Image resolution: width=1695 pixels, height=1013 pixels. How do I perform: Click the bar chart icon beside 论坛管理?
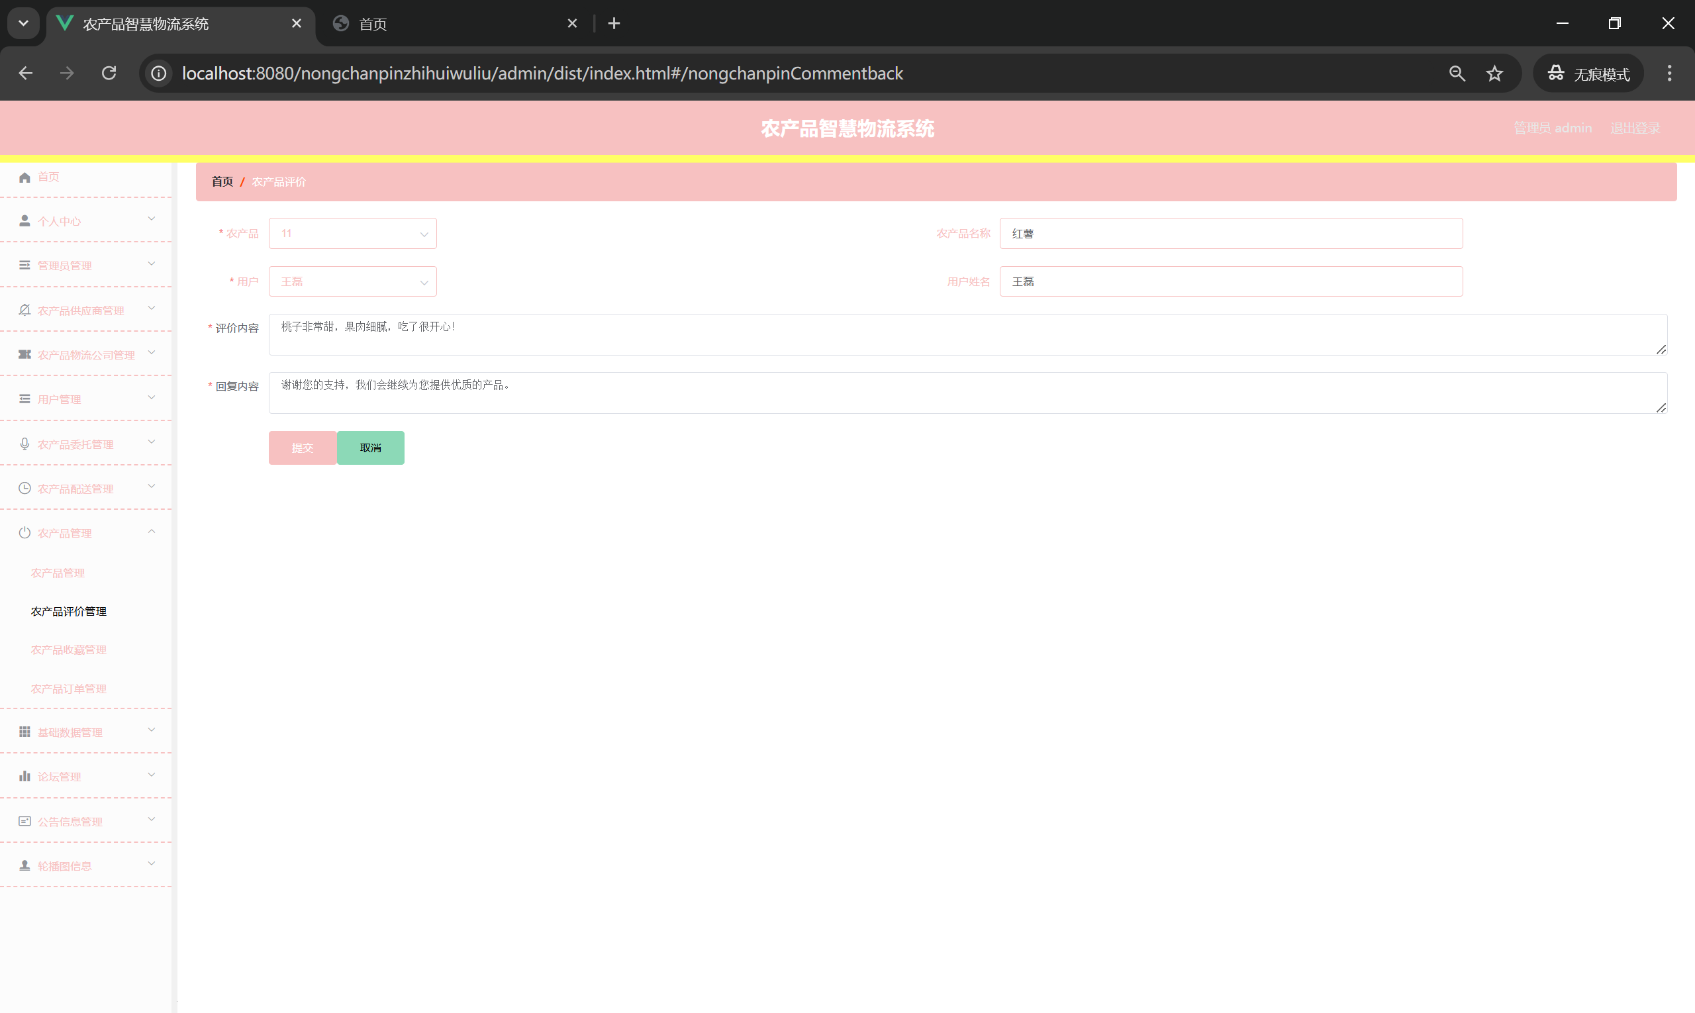[x=24, y=776]
